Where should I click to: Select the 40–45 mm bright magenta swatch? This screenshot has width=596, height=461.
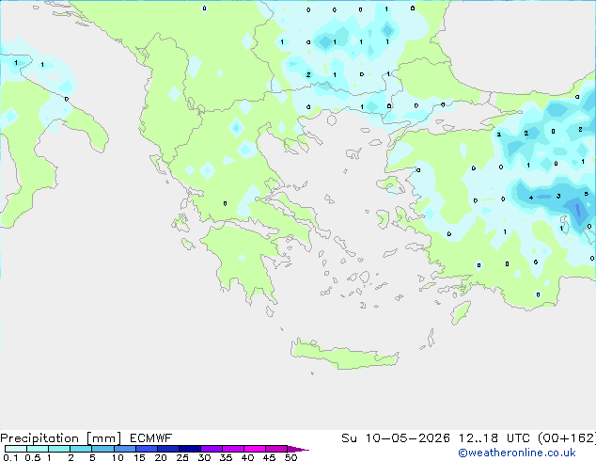[255, 449]
